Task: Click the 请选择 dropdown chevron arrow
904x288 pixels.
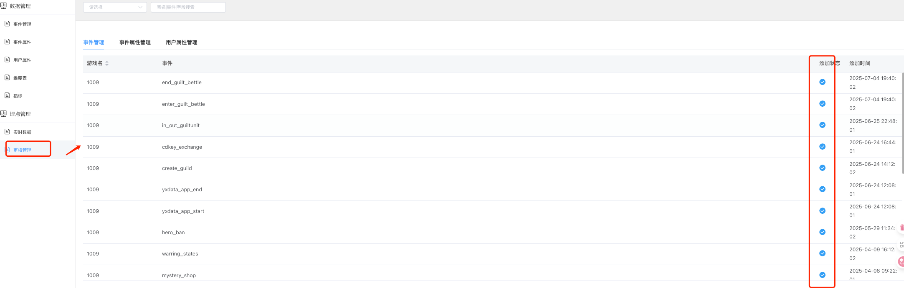Action: click(140, 7)
